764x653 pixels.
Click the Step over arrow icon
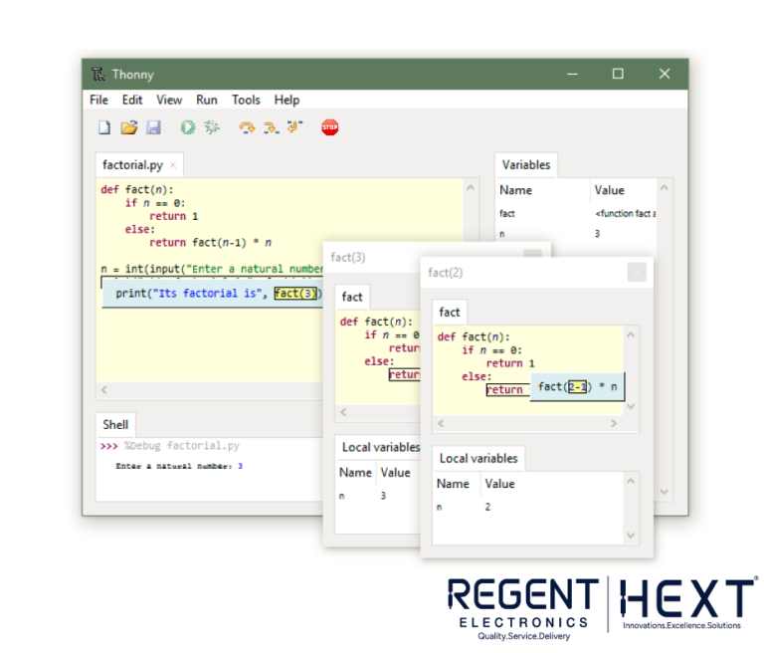tap(246, 127)
